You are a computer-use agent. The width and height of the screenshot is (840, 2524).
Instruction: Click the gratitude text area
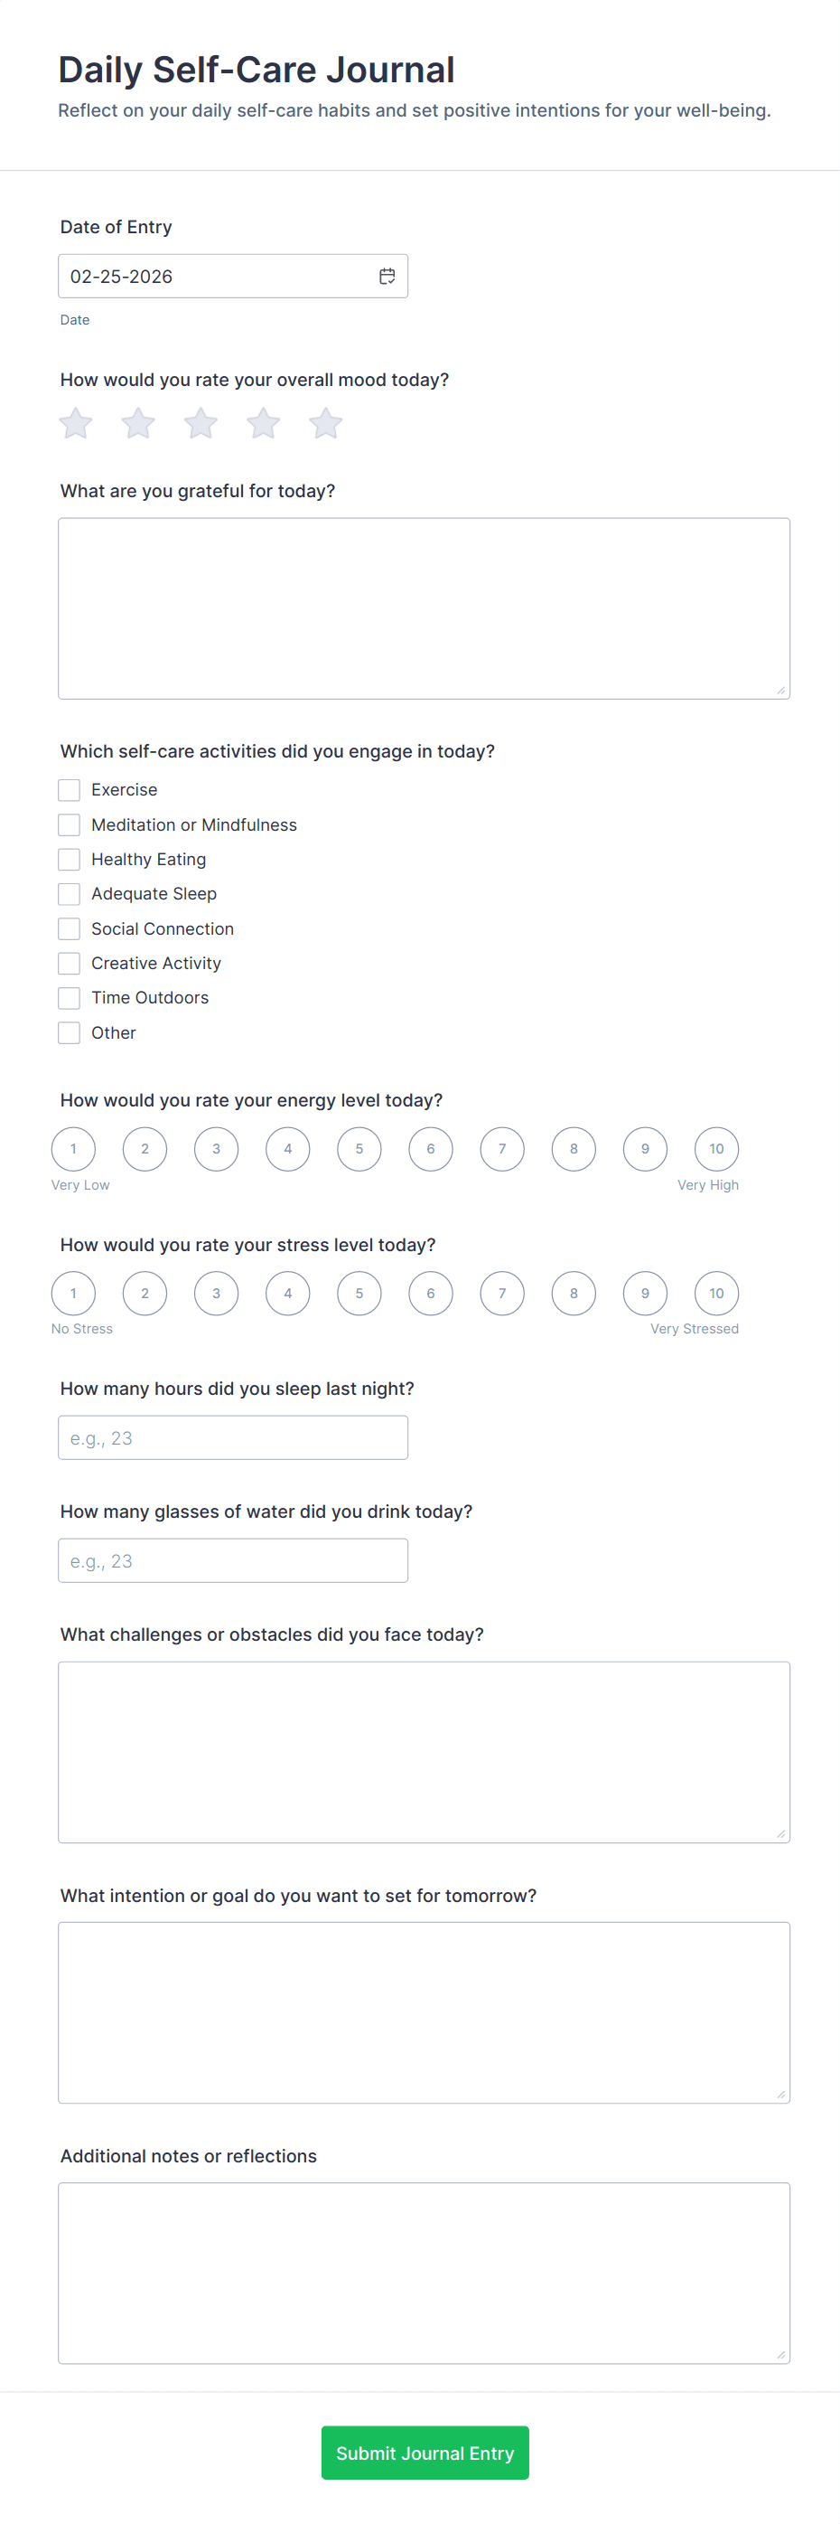click(424, 608)
